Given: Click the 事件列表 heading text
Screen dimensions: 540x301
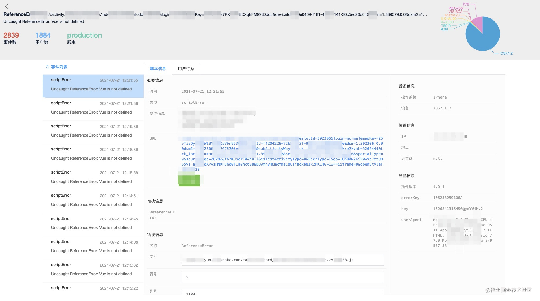Looking at the screenshot, I should (x=59, y=67).
